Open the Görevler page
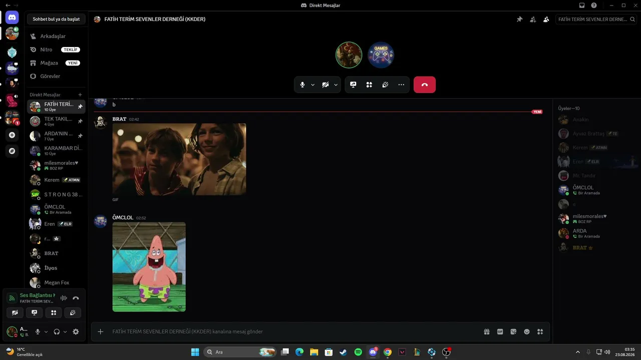This screenshot has height=360, width=641. point(56,76)
